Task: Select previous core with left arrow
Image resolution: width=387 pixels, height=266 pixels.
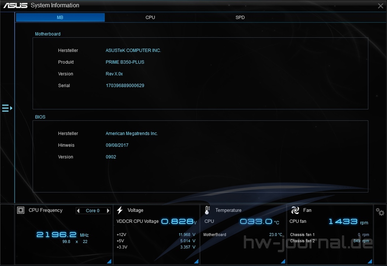Action: click(x=79, y=210)
